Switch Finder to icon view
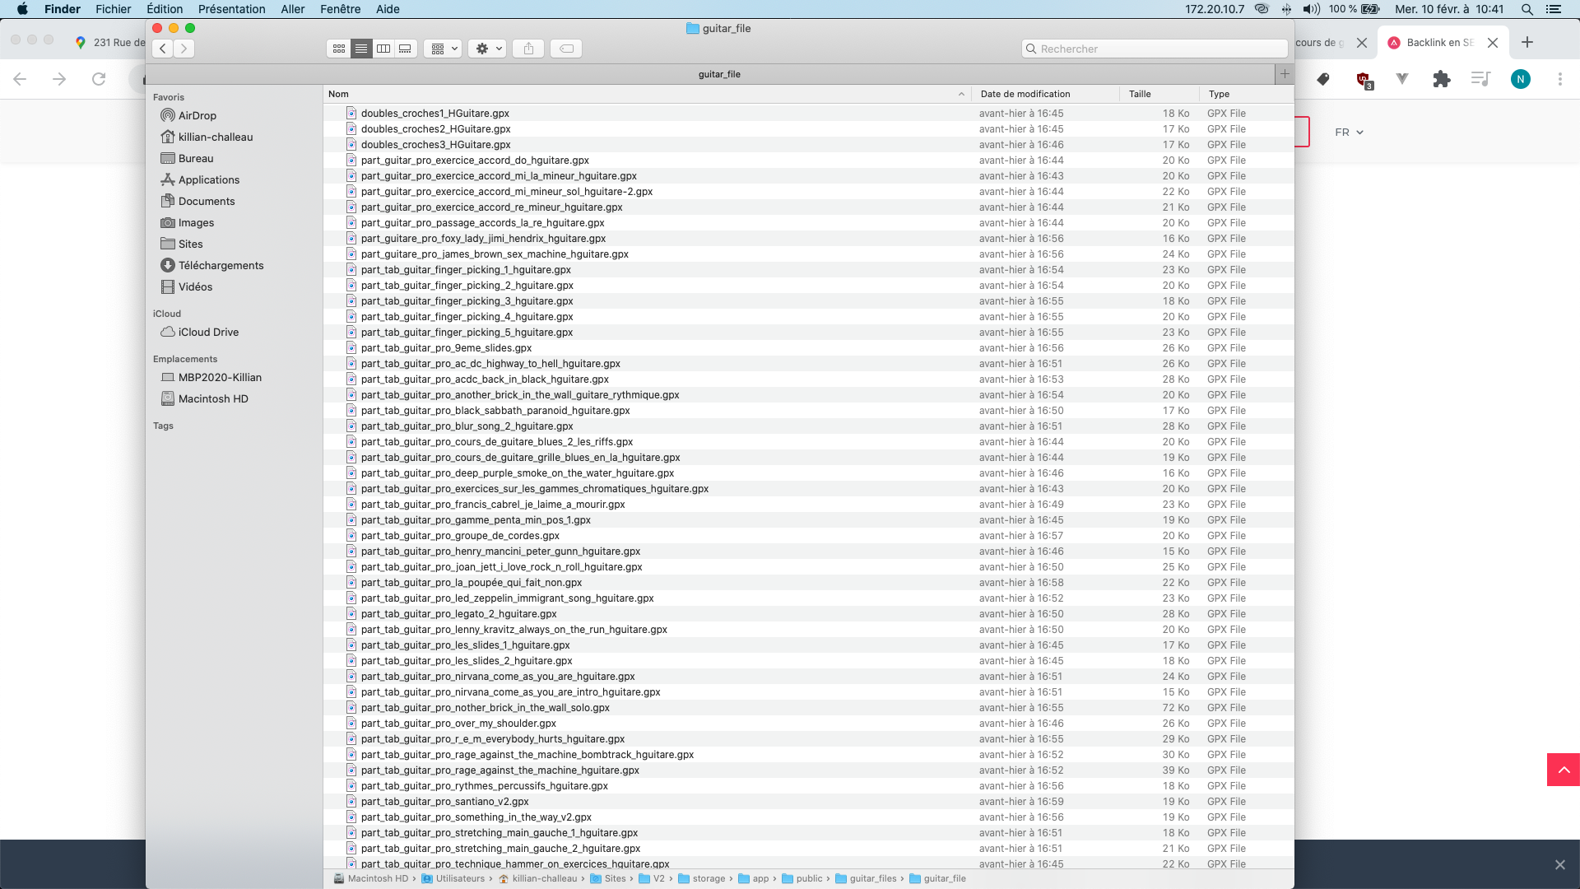The image size is (1580, 889). pos(338,49)
